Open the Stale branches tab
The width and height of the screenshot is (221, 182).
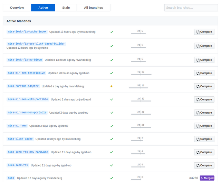point(66,8)
